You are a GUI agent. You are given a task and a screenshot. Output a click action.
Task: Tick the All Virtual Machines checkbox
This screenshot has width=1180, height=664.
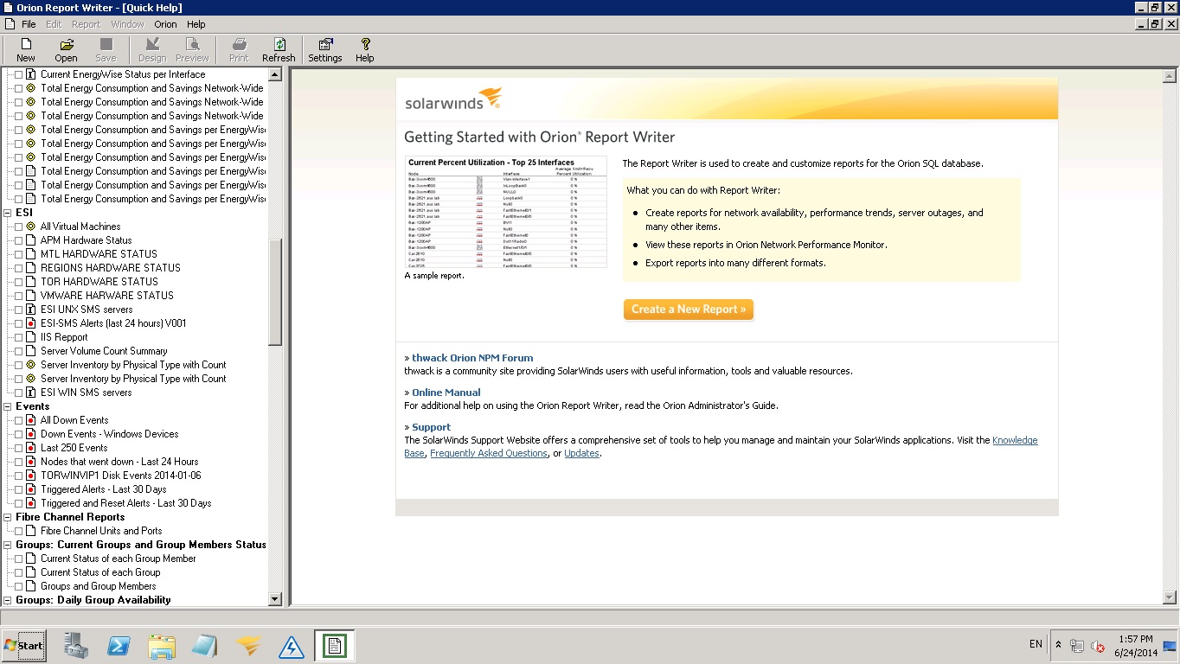click(18, 227)
